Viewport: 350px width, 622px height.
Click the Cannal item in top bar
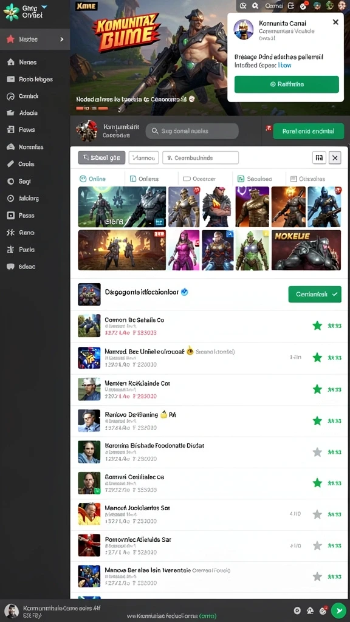(274, 5)
